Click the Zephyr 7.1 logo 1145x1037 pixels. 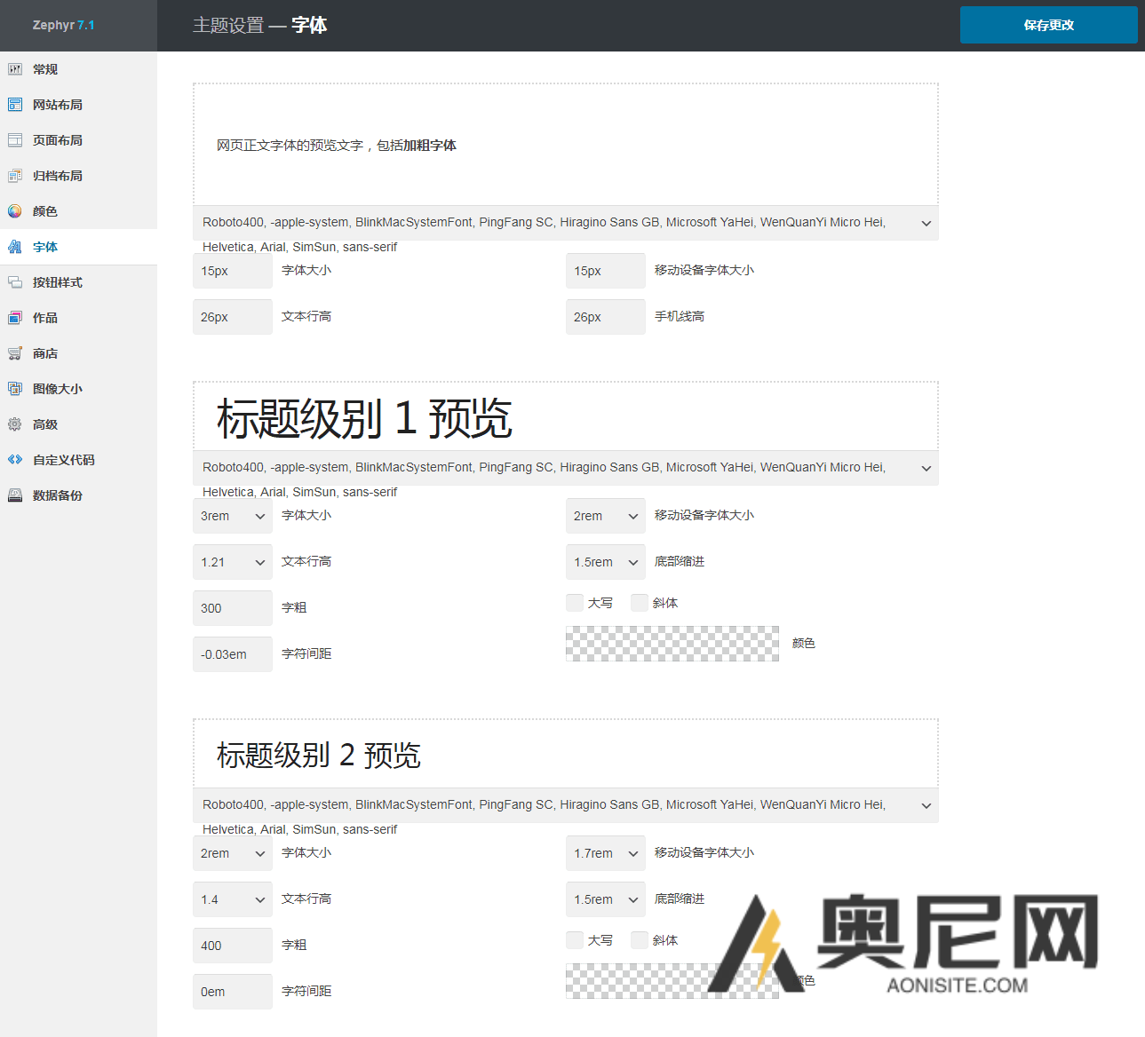click(x=62, y=25)
